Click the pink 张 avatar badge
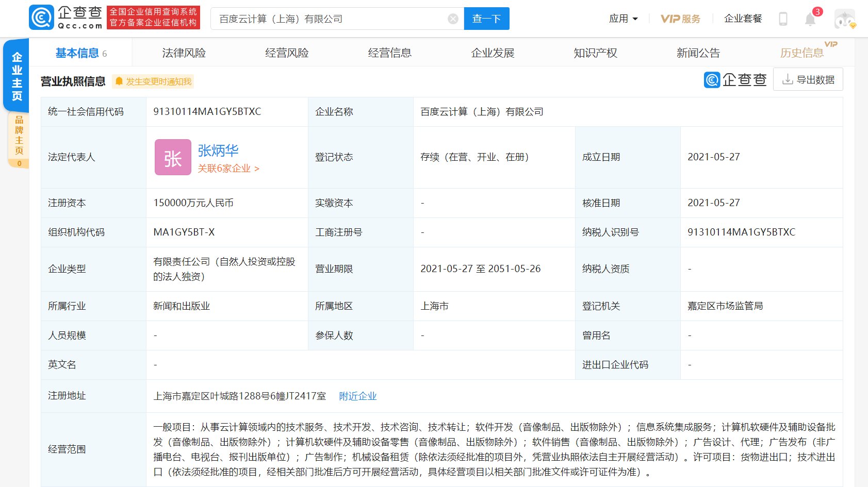 coord(173,157)
